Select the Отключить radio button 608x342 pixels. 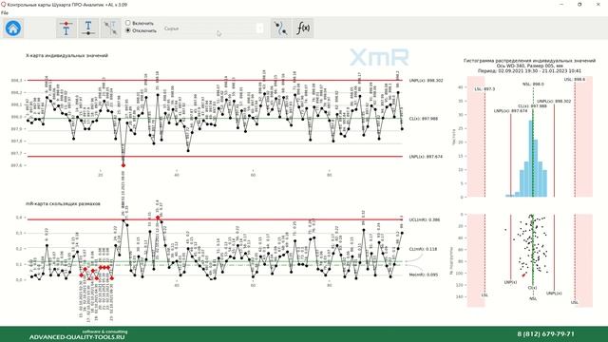tap(128, 30)
